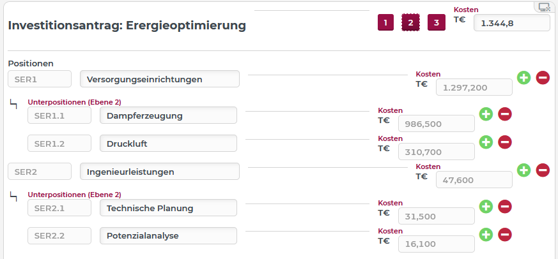
Task: Click green plus beside Druckluft row
Action: click(x=486, y=142)
